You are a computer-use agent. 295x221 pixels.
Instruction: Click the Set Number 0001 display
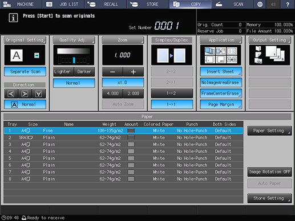pos(167,26)
